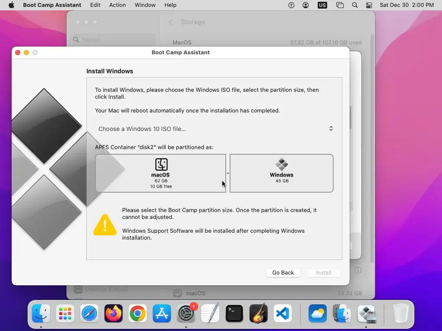Viewport: 442px width, 331px height.
Task: Click the Finder face icon in the macOS partition
Action: 161,164
